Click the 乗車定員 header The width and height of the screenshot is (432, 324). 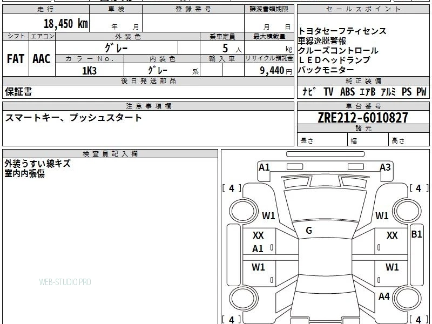222,36
